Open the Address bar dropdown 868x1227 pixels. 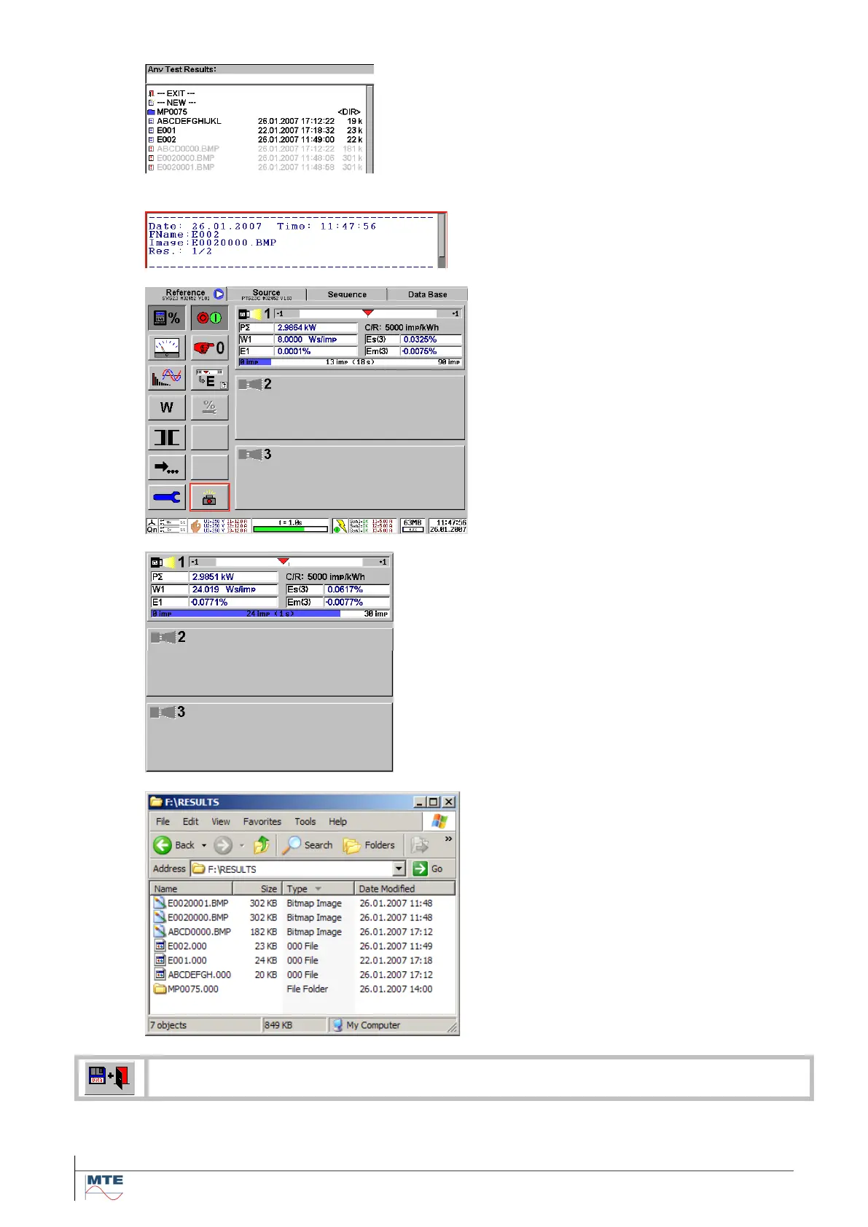(x=399, y=869)
